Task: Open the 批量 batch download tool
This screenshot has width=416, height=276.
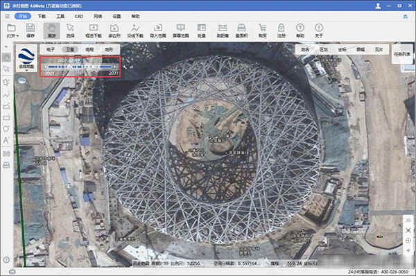Action: tap(201, 31)
